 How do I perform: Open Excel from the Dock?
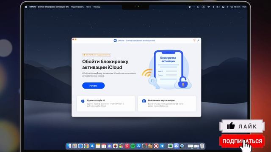pyautogui.click(x=170, y=146)
